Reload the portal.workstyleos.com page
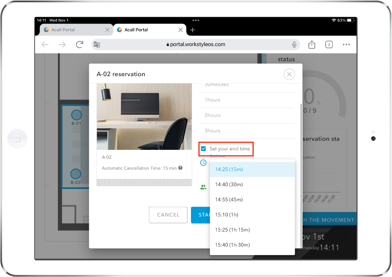The image size is (392, 277). [79, 44]
